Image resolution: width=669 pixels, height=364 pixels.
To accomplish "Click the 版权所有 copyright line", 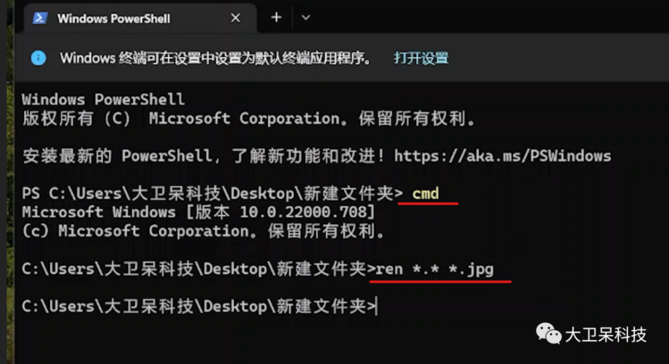I will (249, 118).
